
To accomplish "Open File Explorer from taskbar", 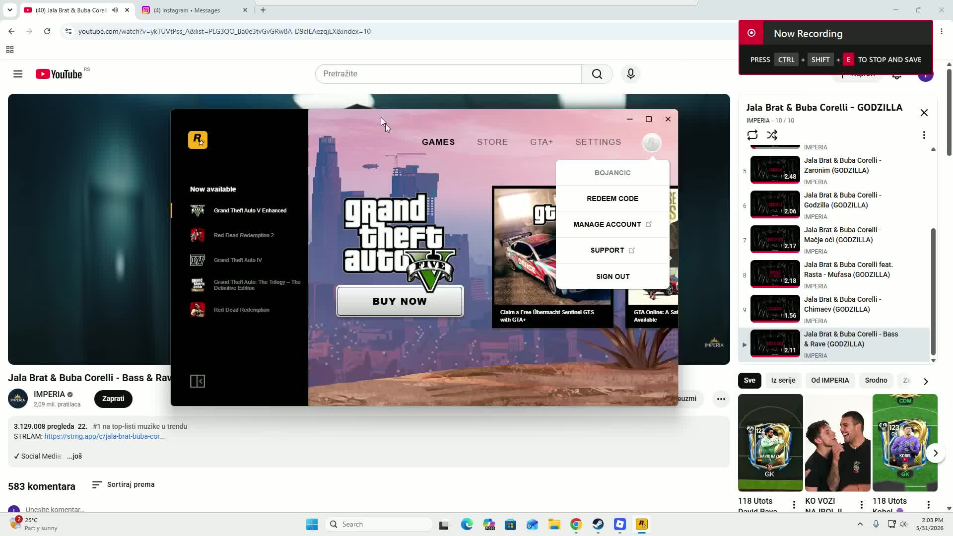I will pos(554,524).
